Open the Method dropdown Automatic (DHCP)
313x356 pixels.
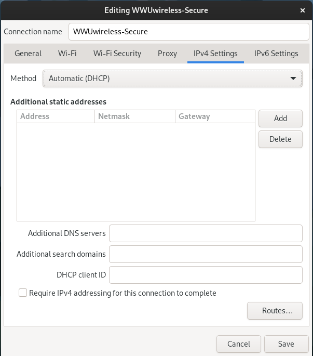pos(172,78)
